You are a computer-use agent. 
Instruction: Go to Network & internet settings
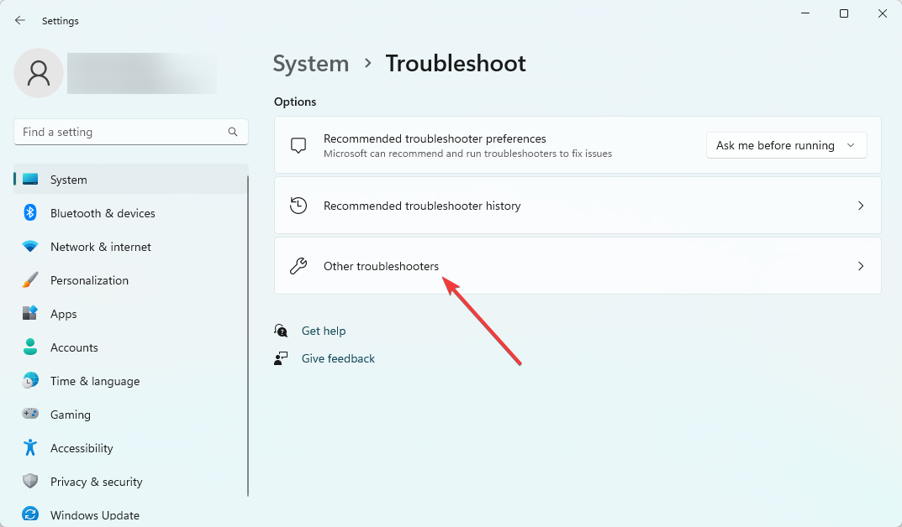click(x=130, y=247)
